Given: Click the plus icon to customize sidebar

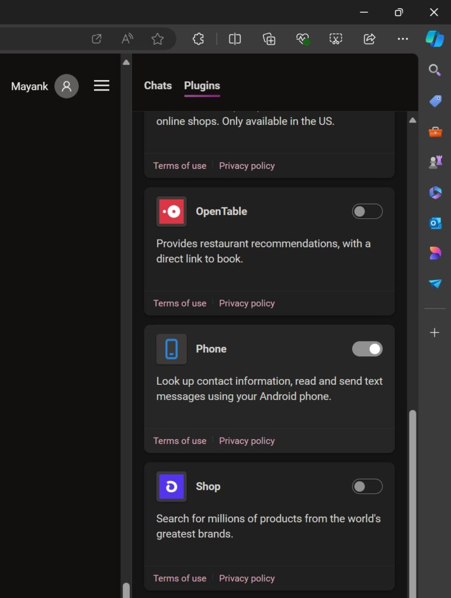Looking at the screenshot, I should click(434, 332).
